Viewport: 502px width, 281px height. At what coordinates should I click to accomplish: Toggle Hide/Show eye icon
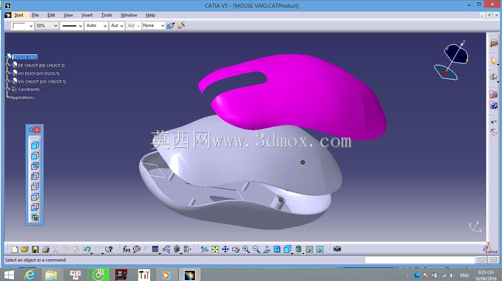[494, 122]
